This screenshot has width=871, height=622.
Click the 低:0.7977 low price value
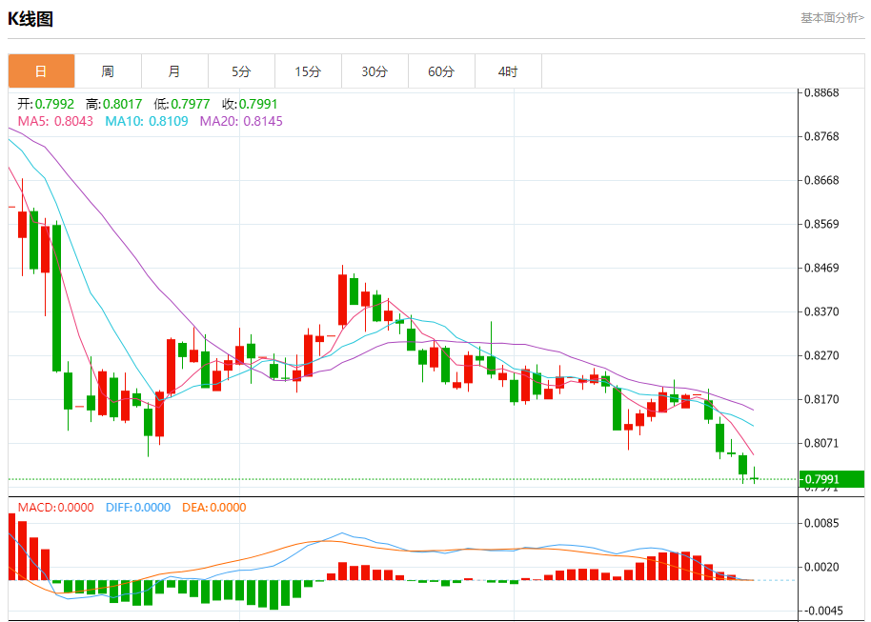point(182,104)
